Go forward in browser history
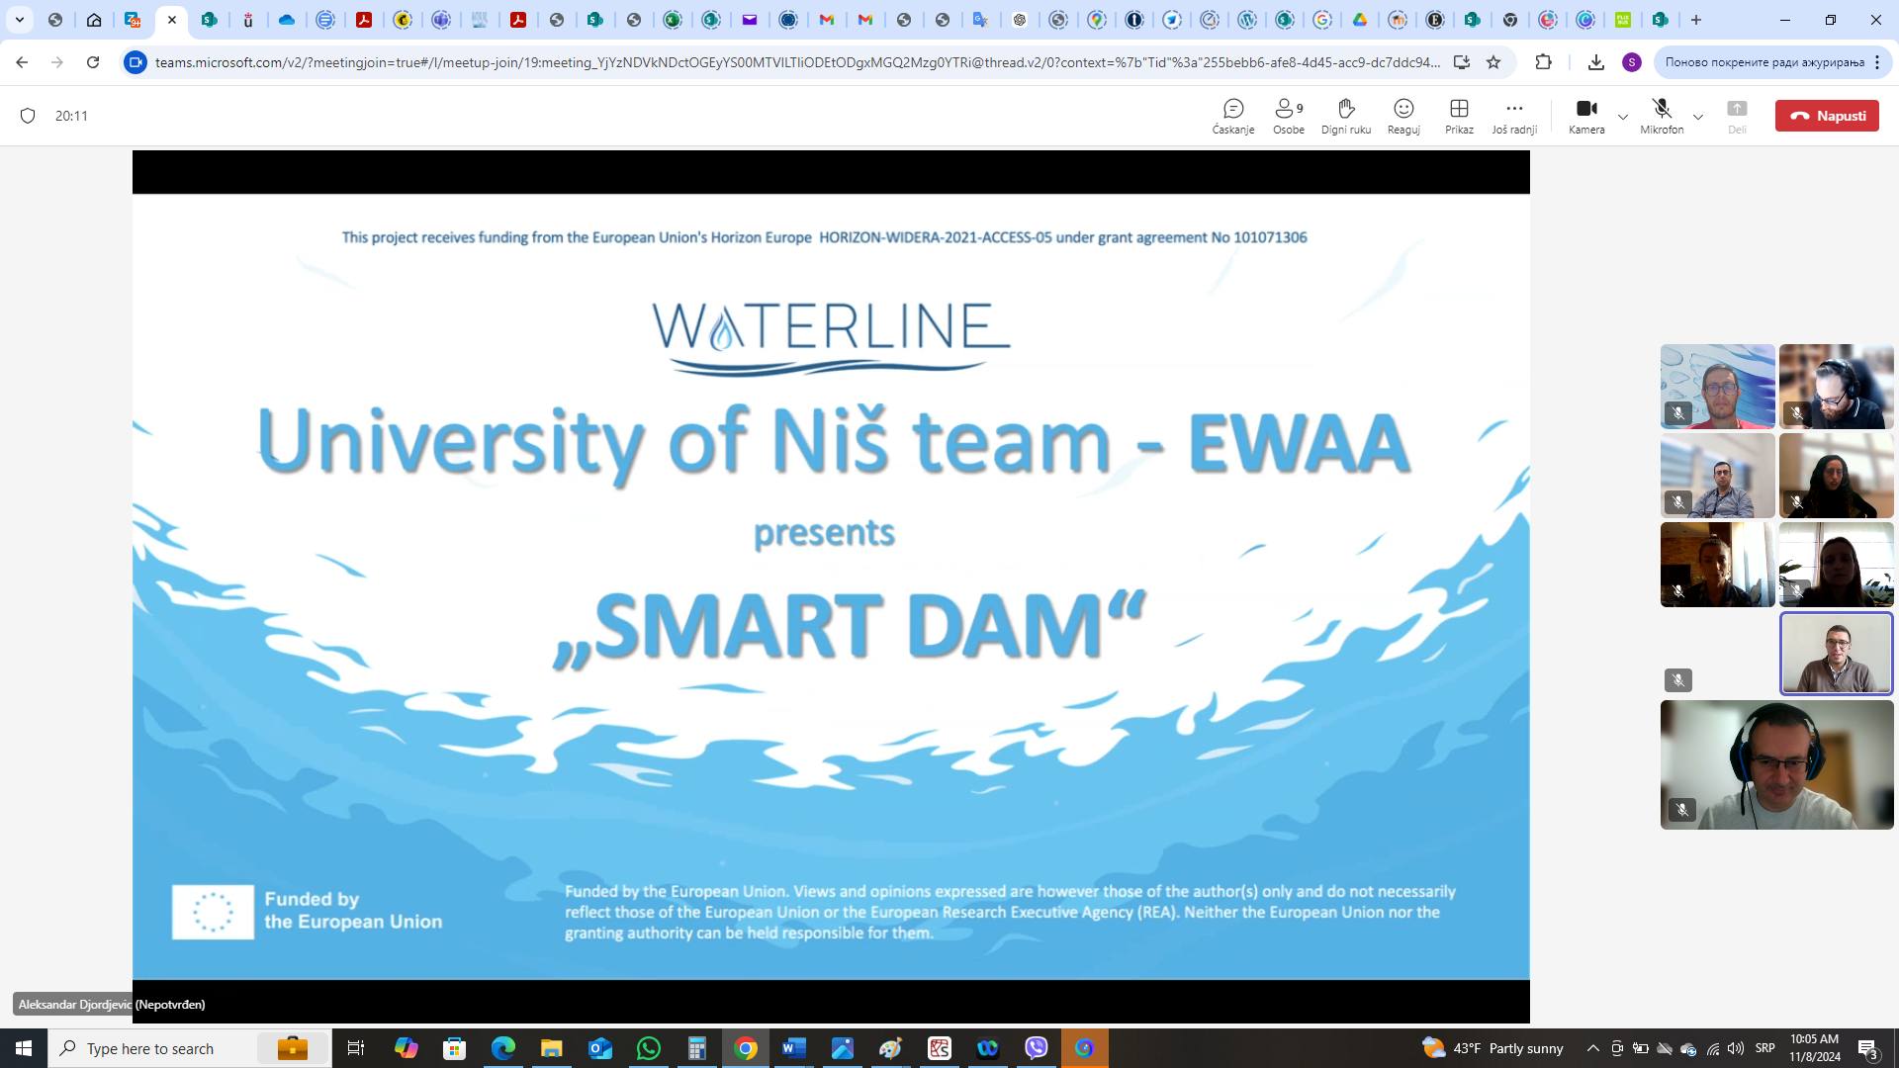 (x=57, y=62)
